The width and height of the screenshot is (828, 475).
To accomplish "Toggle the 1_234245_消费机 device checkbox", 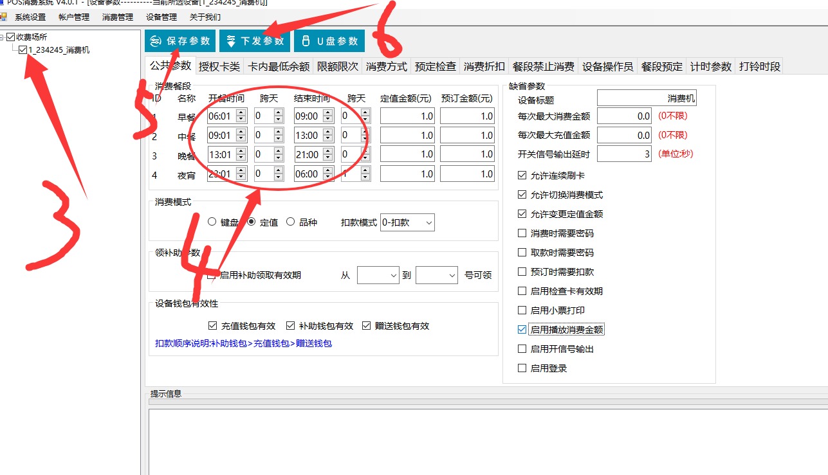I will [23, 50].
